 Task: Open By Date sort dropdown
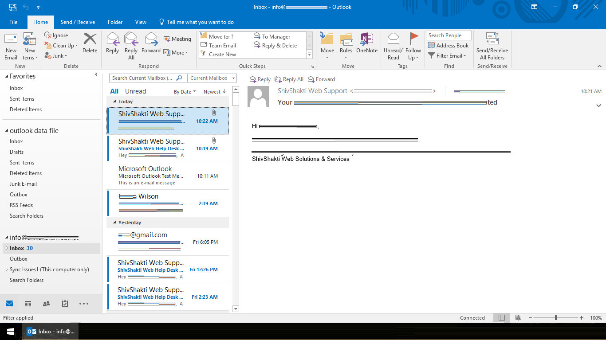coord(185,92)
